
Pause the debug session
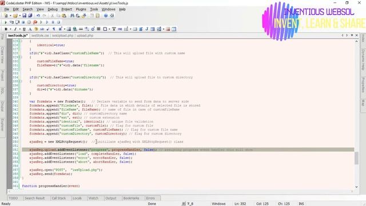(x=53, y=22)
